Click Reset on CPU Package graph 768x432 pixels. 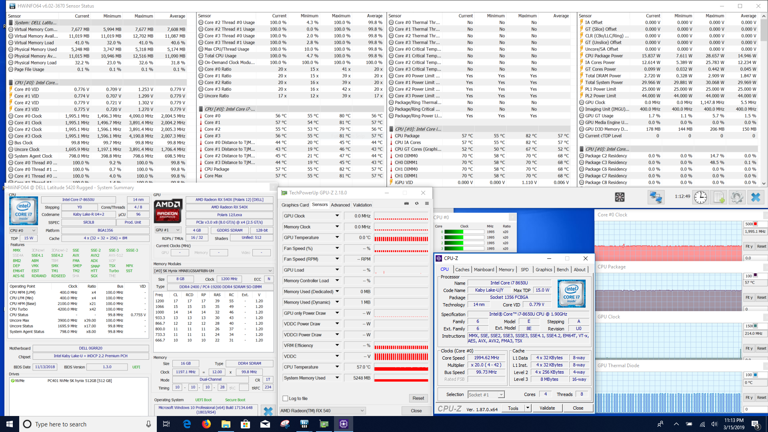762,298
